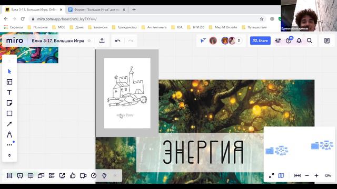Click the first collaborator avatar
337x189 pixels.
tap(213, 40)
